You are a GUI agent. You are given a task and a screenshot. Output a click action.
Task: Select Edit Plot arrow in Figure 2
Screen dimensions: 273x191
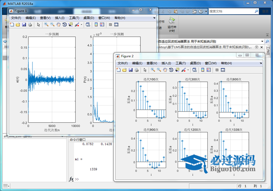point(145,70)
